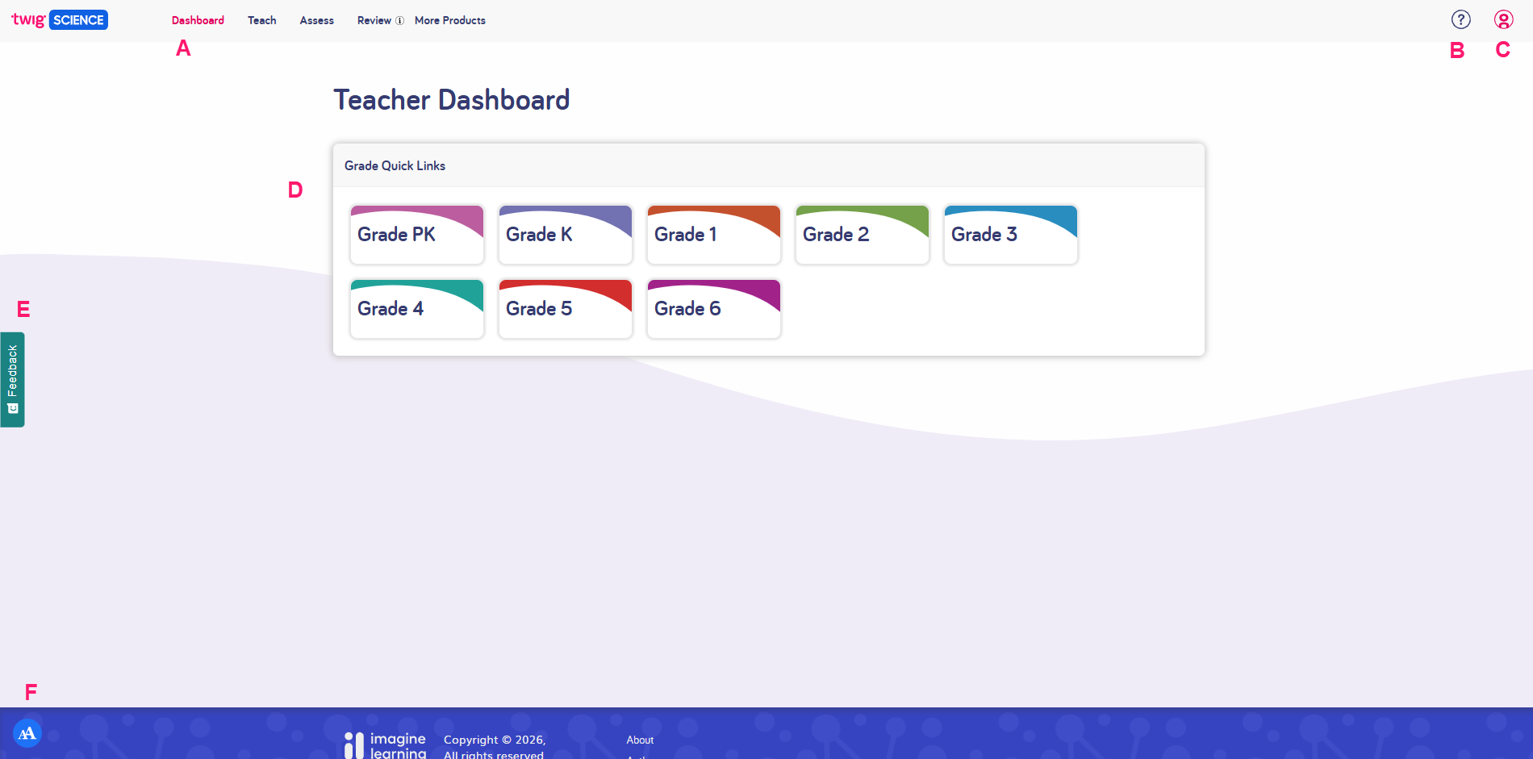Screen dimensions: 1533x759
Task: Click the info icon beside Review
Action: 399,21
